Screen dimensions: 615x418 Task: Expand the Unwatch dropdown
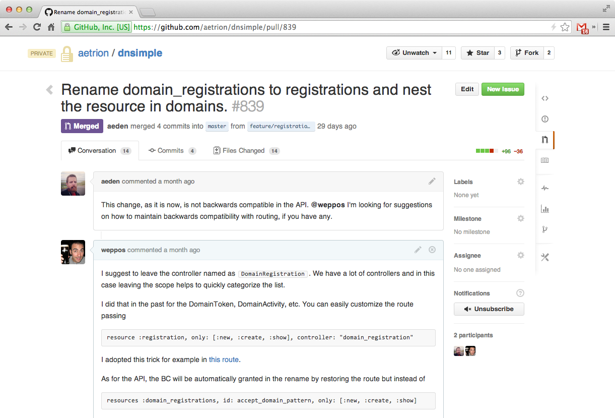click(x=415, y=53)
